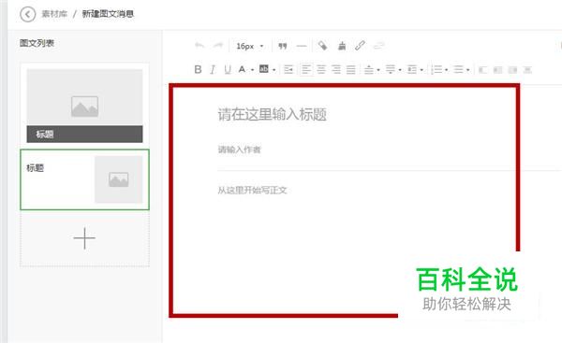Viewport: 562px width, 343px height.
Task: Click the space-before-paragraph icon
Action: click(369, 69)
